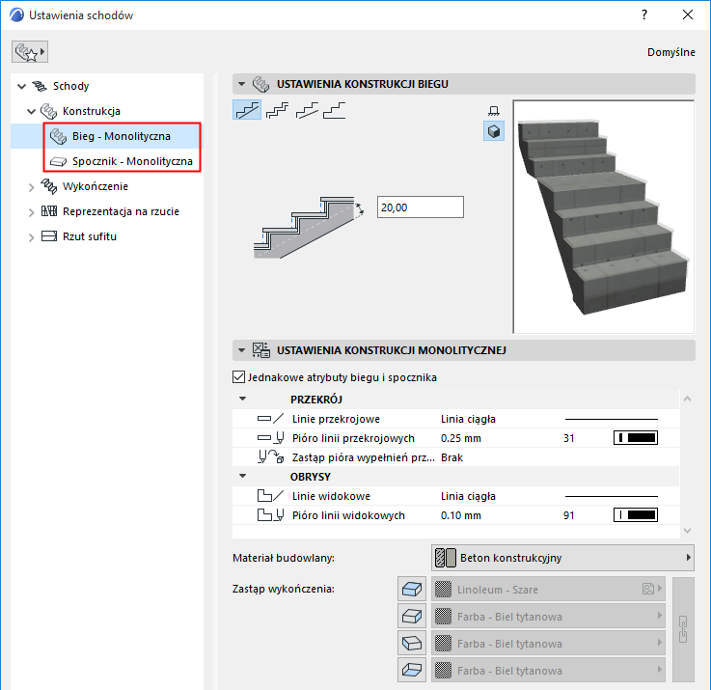Click the 3D stair preview image
The width and height of the screenshot is (711, 690).
coord(604,217)
